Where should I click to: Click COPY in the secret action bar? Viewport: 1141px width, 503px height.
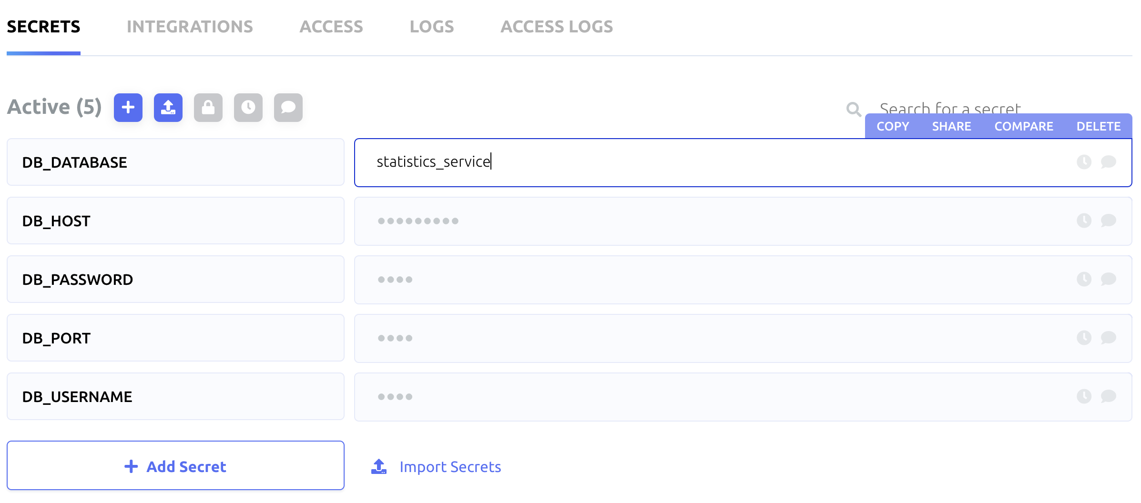(892, 126)
